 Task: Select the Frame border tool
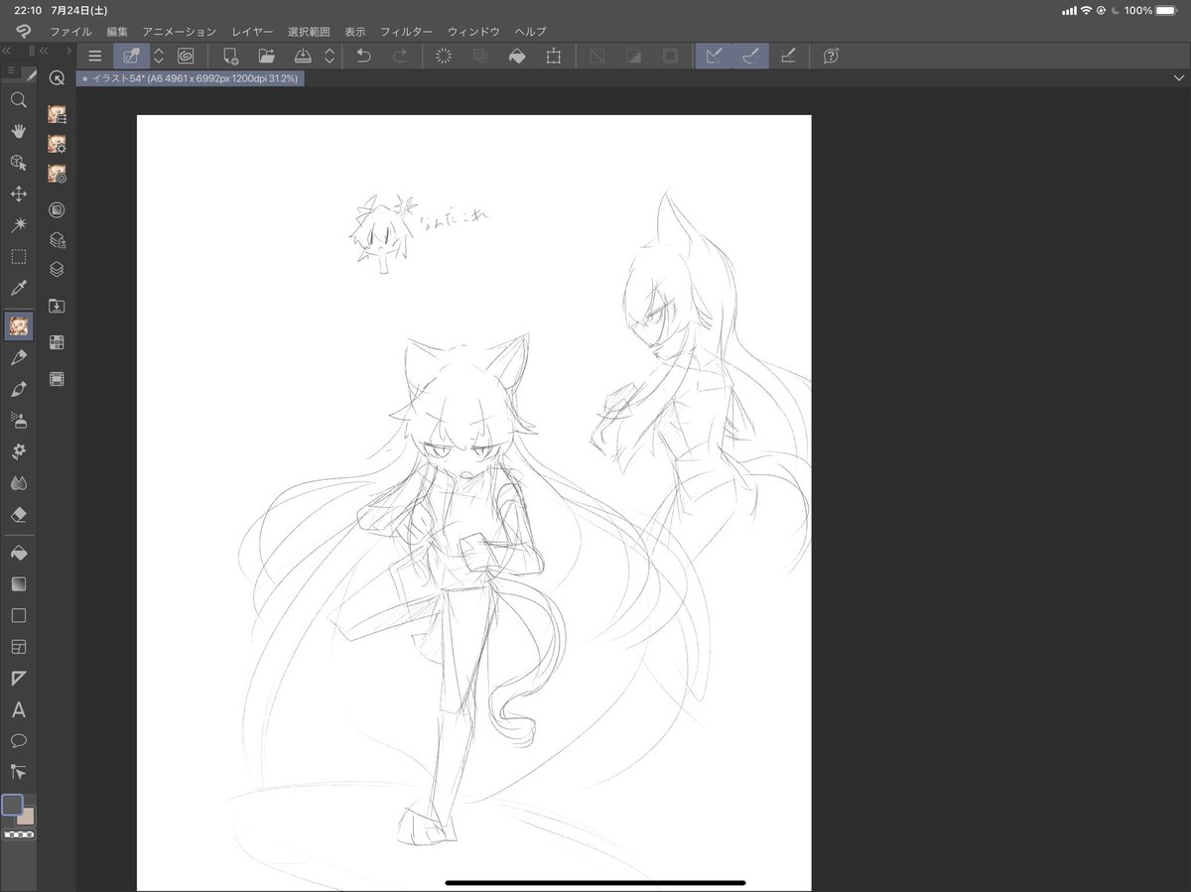[x=18, y=647]
